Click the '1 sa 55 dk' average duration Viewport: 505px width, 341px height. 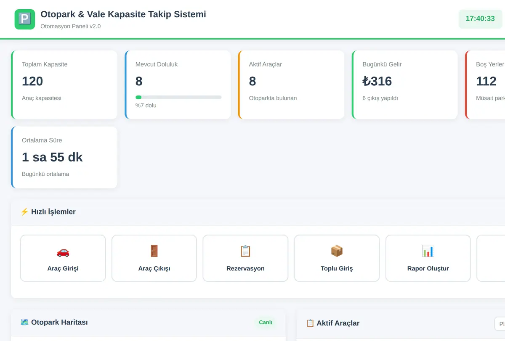pos(52,157)
